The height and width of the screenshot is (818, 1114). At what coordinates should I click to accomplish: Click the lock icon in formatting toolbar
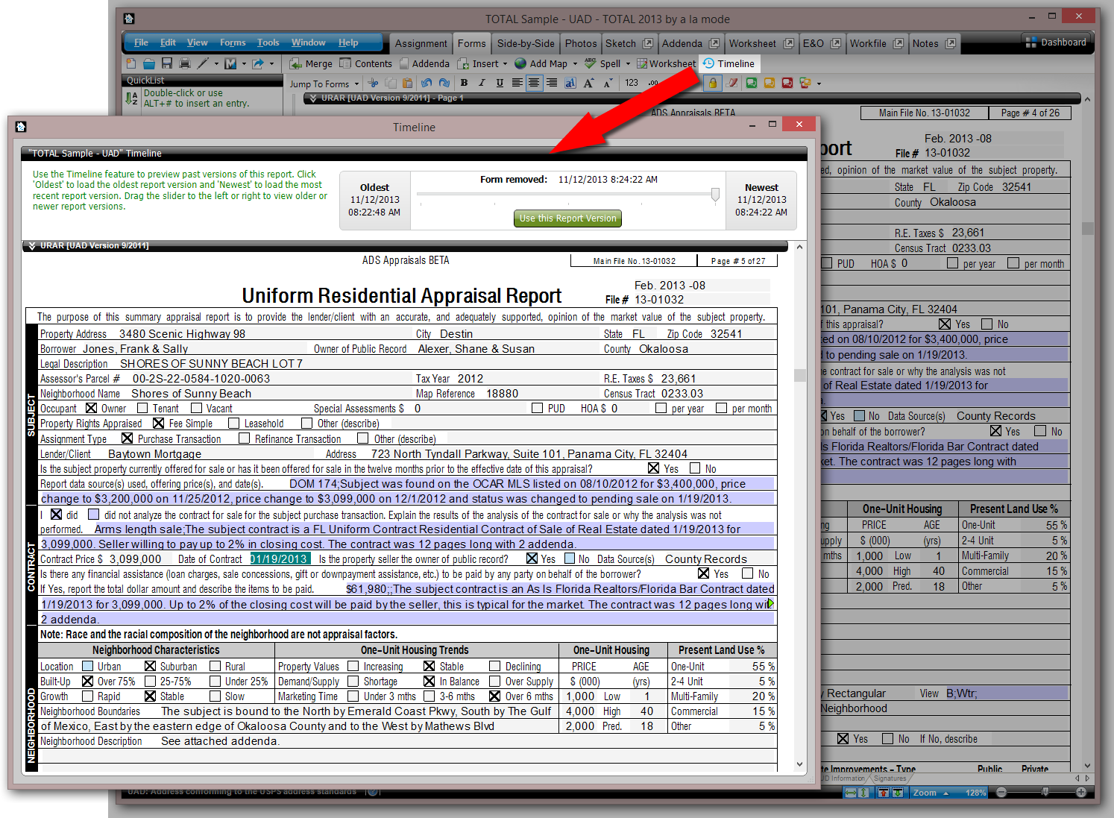[x=712, y=84]
